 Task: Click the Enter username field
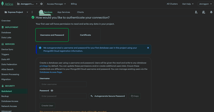click(x=63, y=84)
